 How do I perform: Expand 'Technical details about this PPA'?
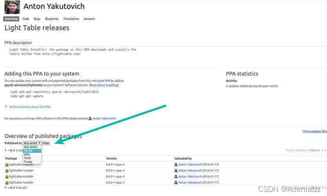click(29, 107)
